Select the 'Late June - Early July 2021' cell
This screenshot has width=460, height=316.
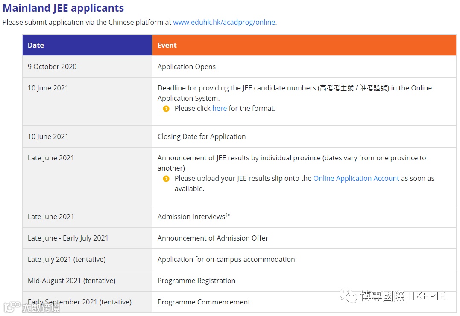point(68,238)
